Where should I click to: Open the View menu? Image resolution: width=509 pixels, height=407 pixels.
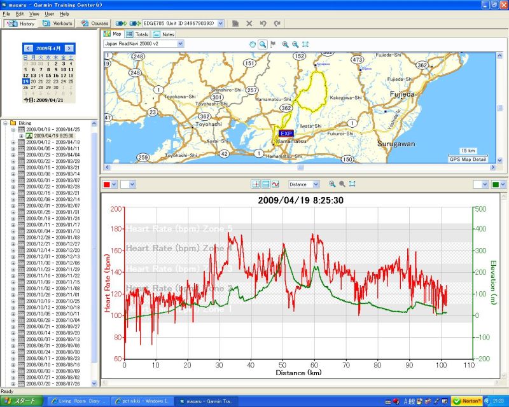[34, 14]
